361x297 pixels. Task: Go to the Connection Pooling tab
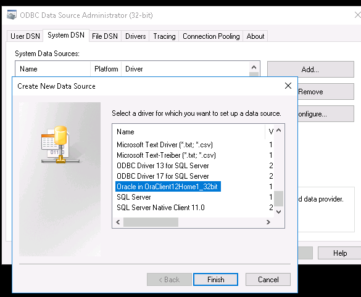tap(211, 36)
